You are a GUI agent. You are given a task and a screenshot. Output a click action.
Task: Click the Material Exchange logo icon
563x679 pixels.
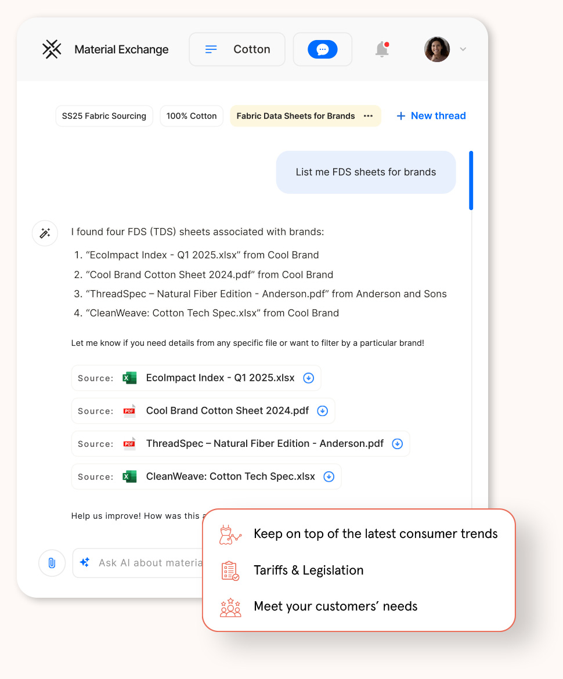pos(52,49)
